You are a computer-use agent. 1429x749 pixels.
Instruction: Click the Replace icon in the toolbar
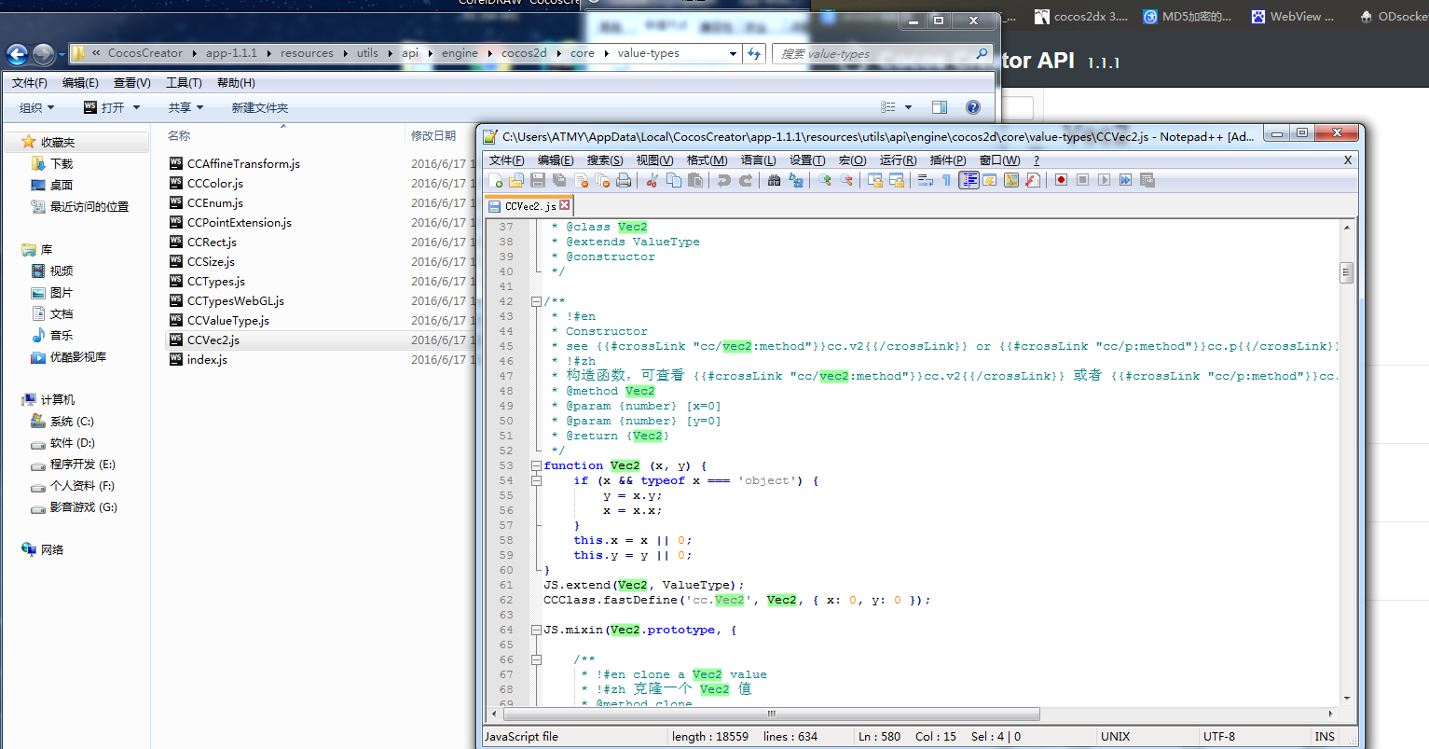point(796,180)
